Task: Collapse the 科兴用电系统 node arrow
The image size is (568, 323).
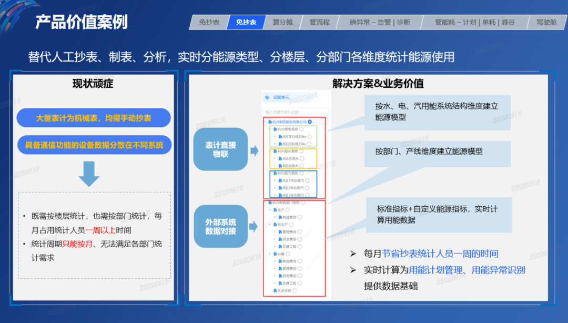Action: click(270, 129)
